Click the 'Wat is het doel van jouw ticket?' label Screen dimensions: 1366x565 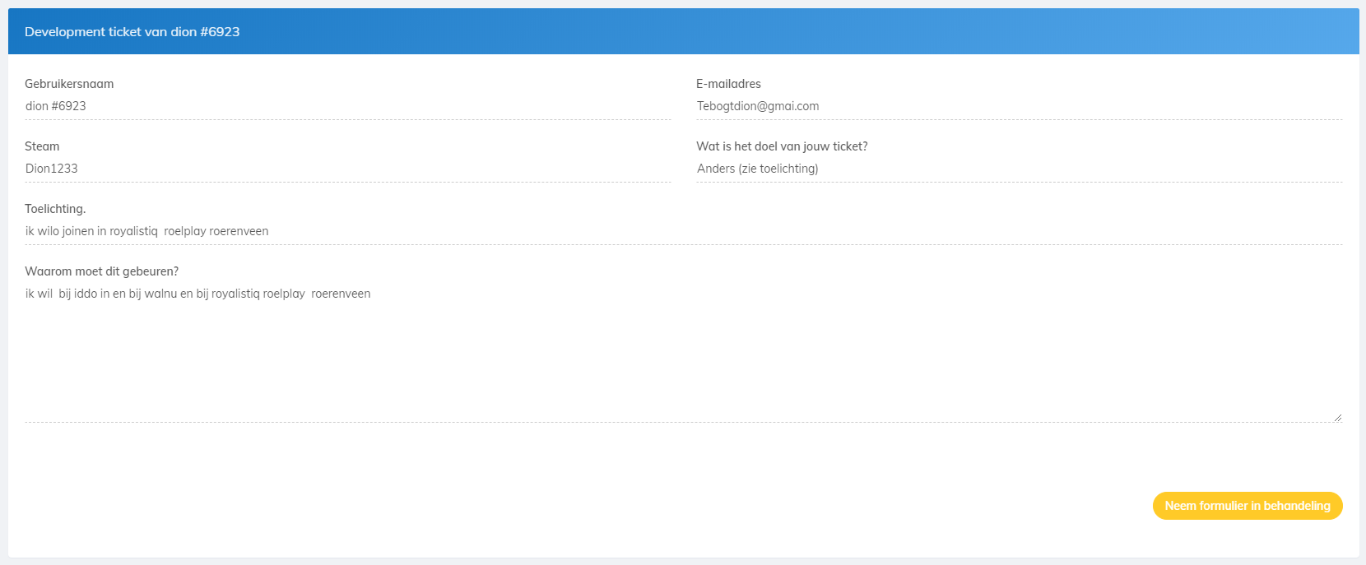point(782,146)
